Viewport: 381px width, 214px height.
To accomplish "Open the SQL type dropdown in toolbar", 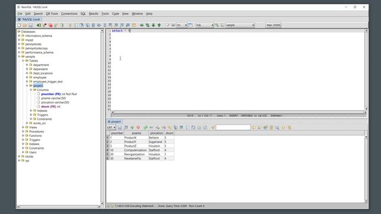I will 205,25.
